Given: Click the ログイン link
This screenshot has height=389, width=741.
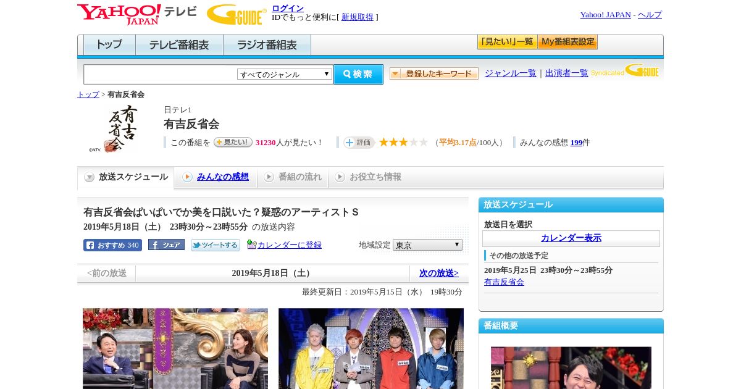Looking at the screenshot, I should tap(288, 8).
